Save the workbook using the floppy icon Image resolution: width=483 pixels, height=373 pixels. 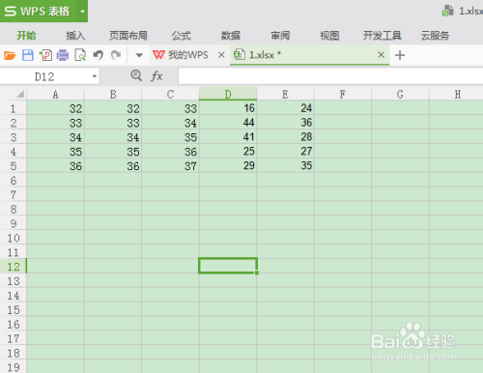(x=28, y=55)
